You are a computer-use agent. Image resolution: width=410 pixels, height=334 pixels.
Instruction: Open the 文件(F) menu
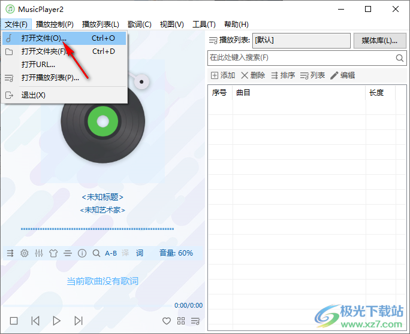click(x=16, y=25)
